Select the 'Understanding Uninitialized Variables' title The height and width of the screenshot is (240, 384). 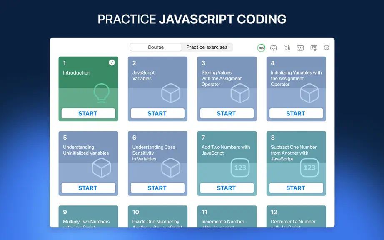tap(86, 150)
